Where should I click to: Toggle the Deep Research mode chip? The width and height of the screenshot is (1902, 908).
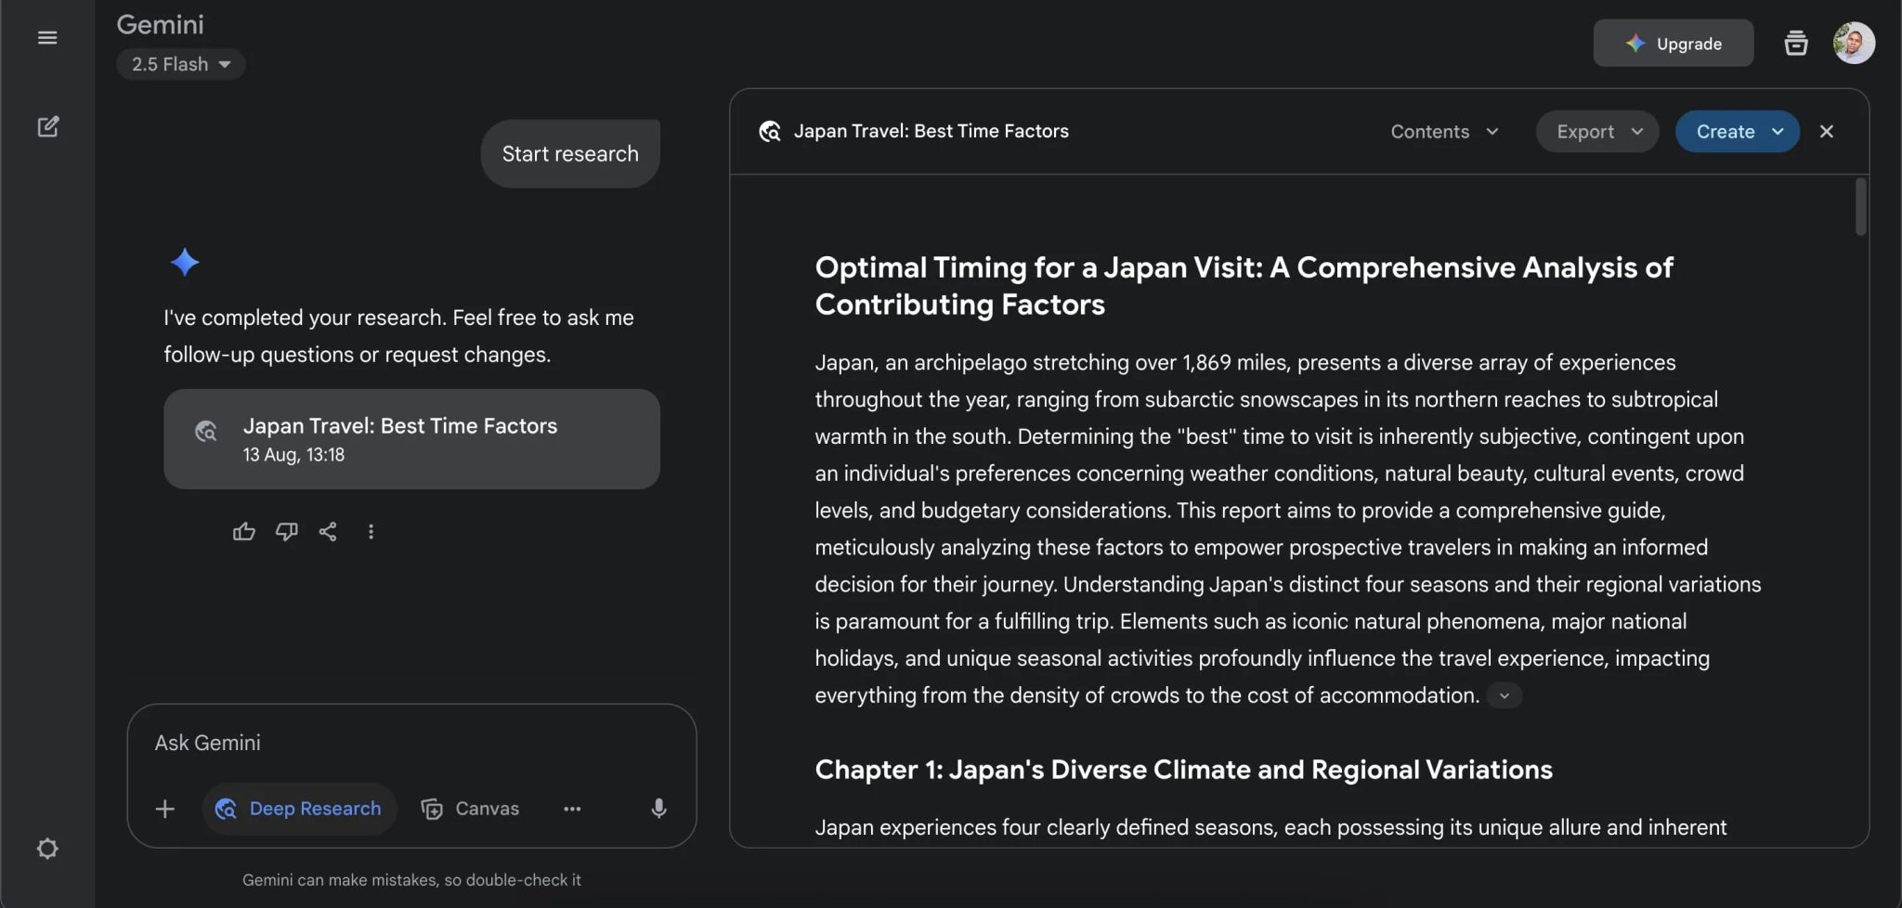[x=299, y=809]
